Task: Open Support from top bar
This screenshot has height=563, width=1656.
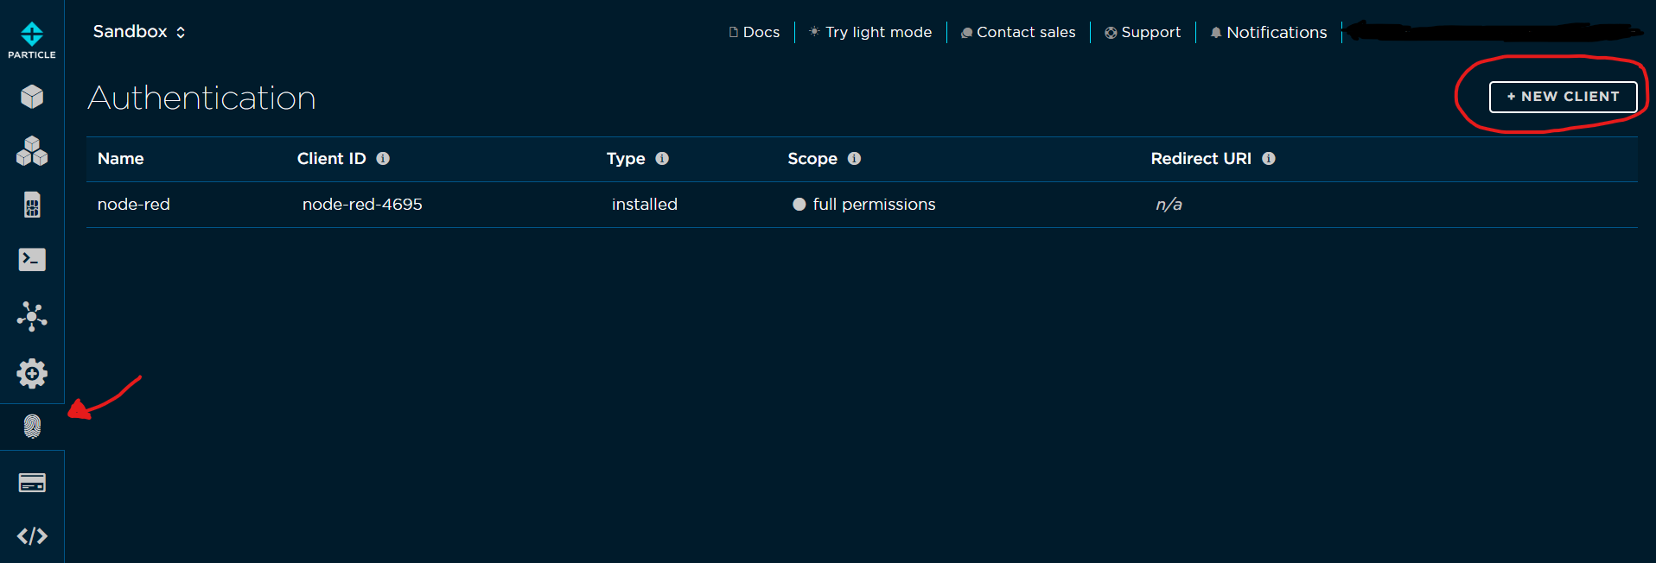Action: point(1143,32)
